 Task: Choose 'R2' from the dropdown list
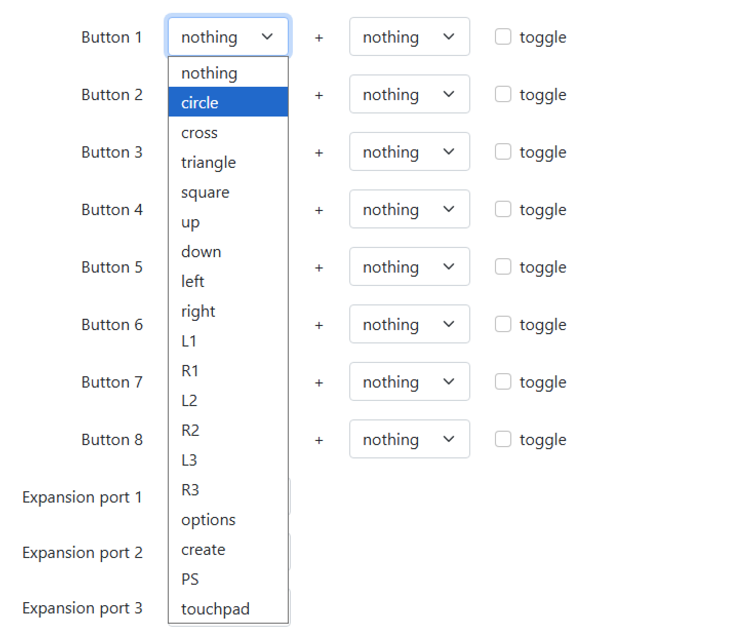coord(228,430)
